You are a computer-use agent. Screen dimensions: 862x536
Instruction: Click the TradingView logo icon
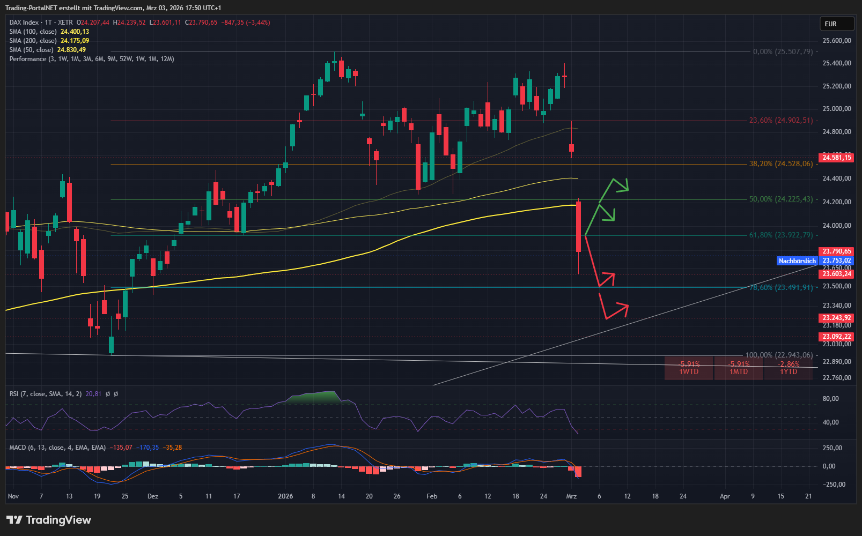tap(14, 520)
